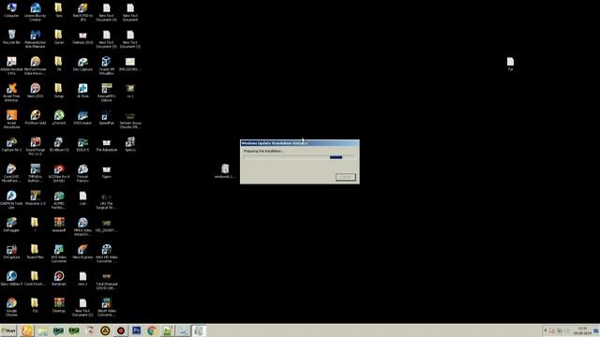Screen dimensions: 600x337
Task: Select the Nero 2015 shortcut
Action: pos(36,91)
